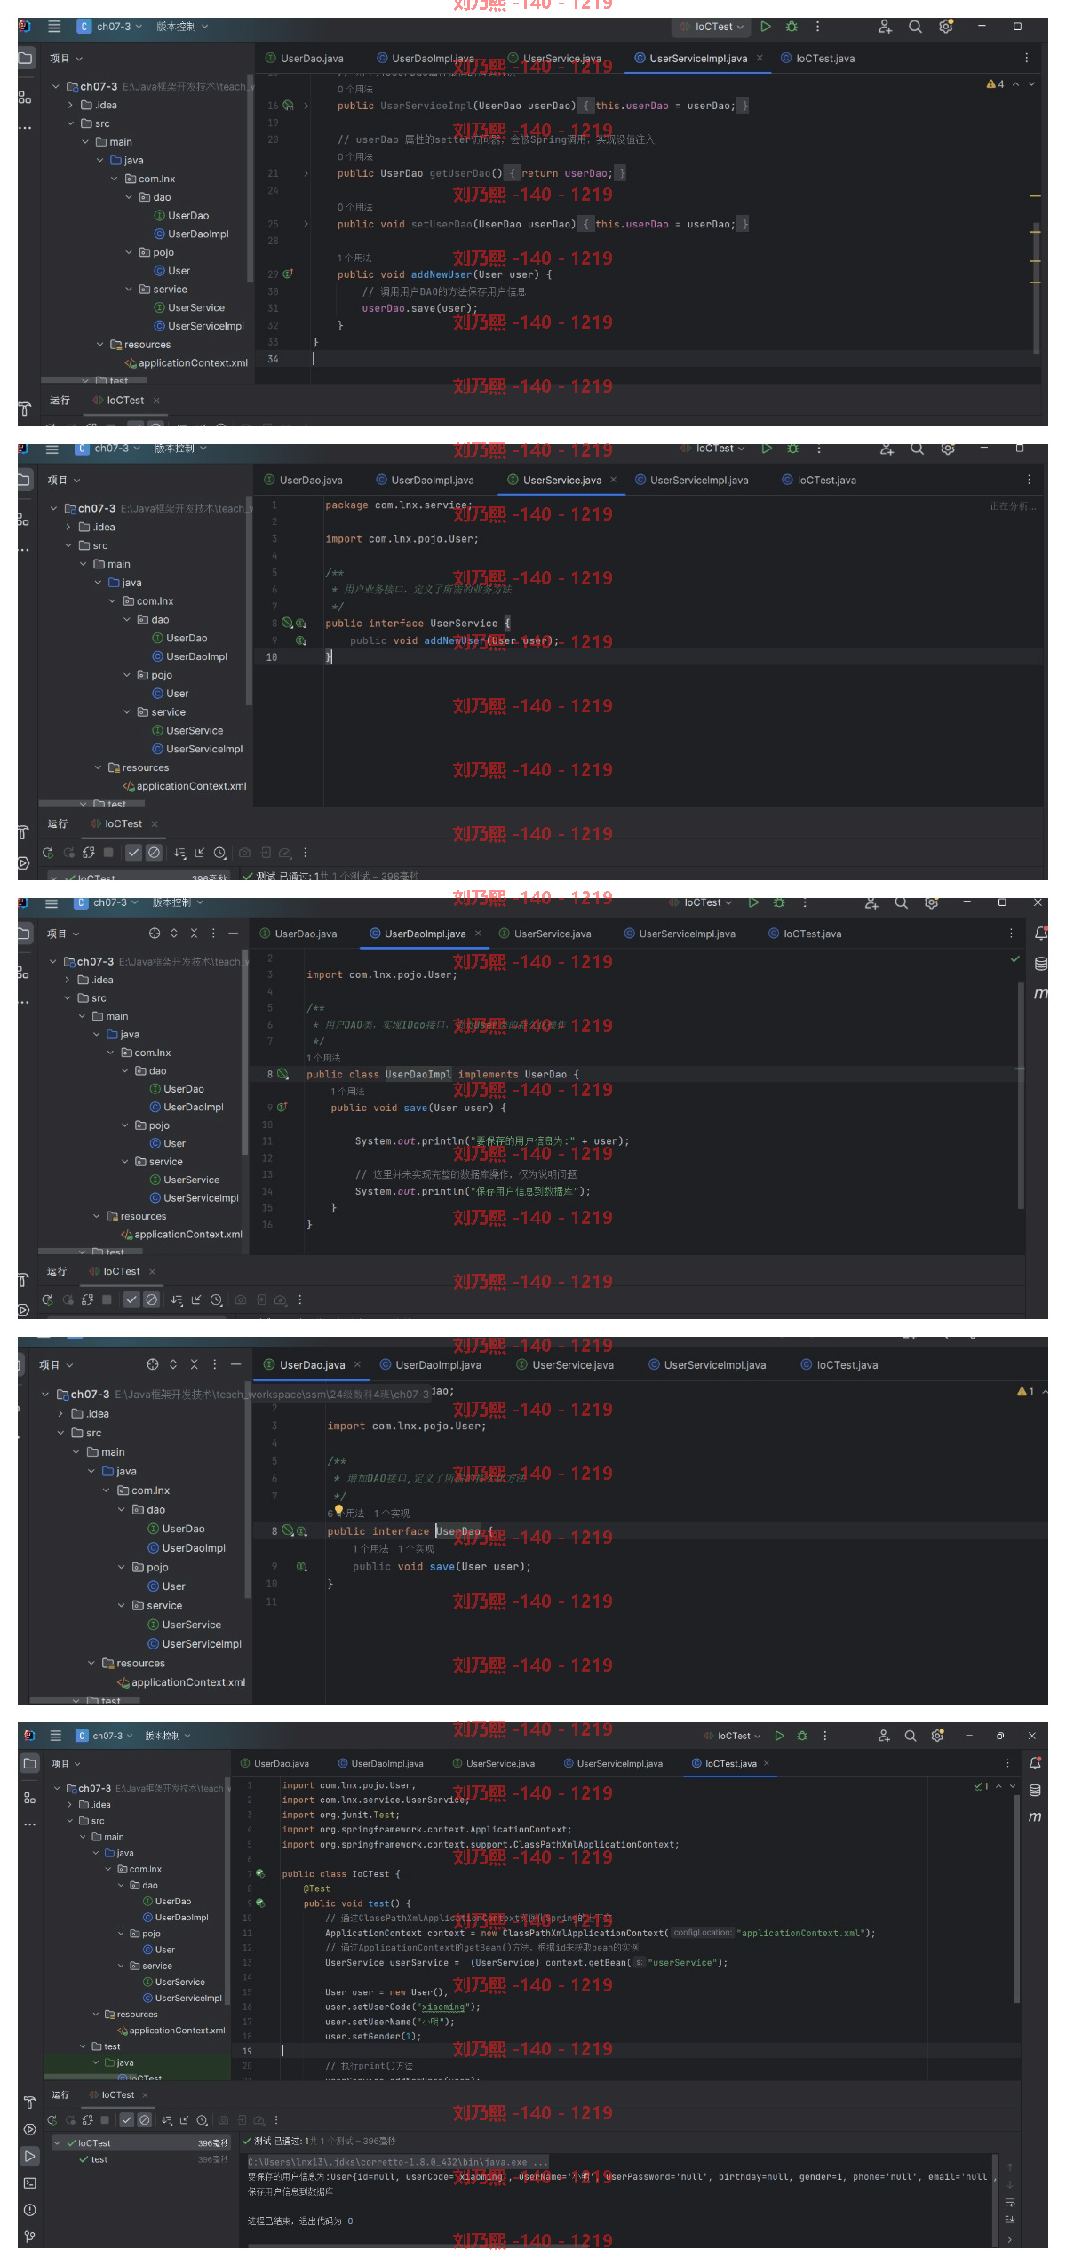The image size is (1066, 2265).
Task: Open Database tool icon in IoCTest.java editor window
Action: pyautogui.click(x=1035, y=1790)
